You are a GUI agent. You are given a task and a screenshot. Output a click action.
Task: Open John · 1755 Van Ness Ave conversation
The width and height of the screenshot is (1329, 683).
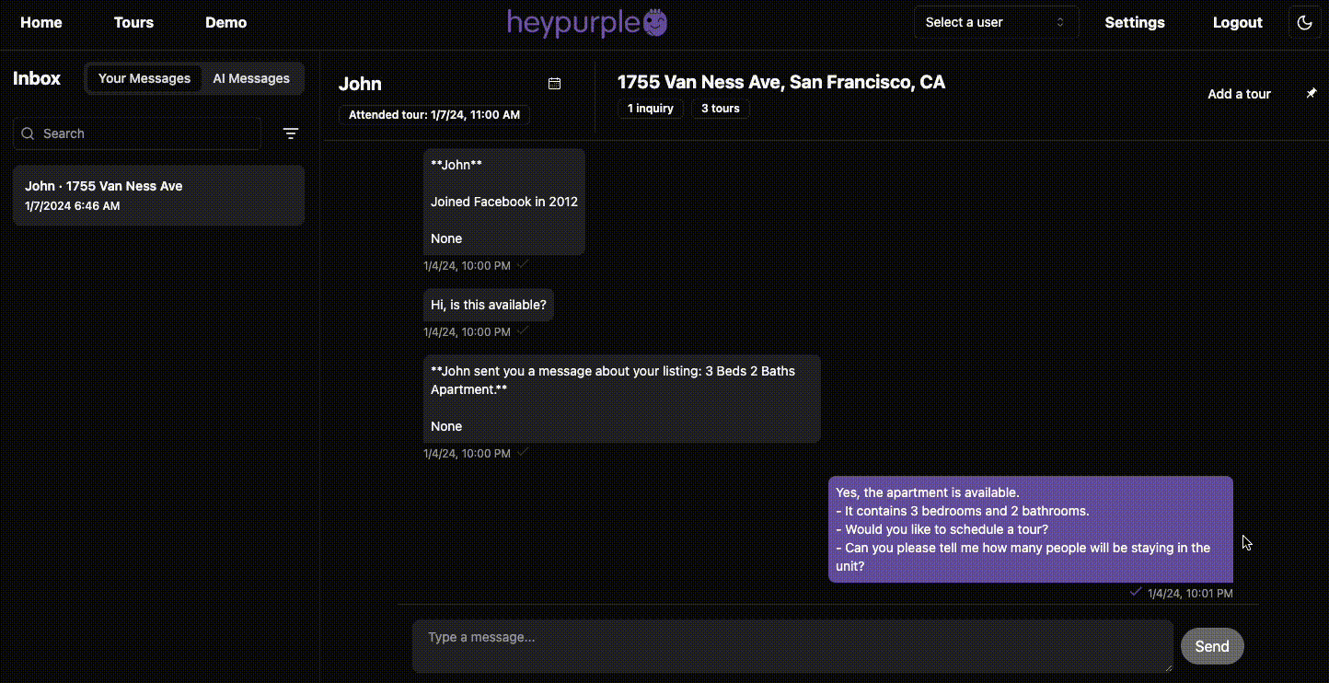click(x=158, y=195)
